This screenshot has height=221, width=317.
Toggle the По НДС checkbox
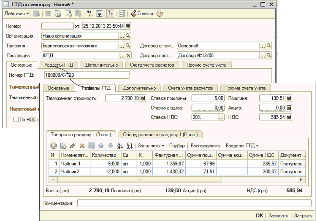pos(16,120)
